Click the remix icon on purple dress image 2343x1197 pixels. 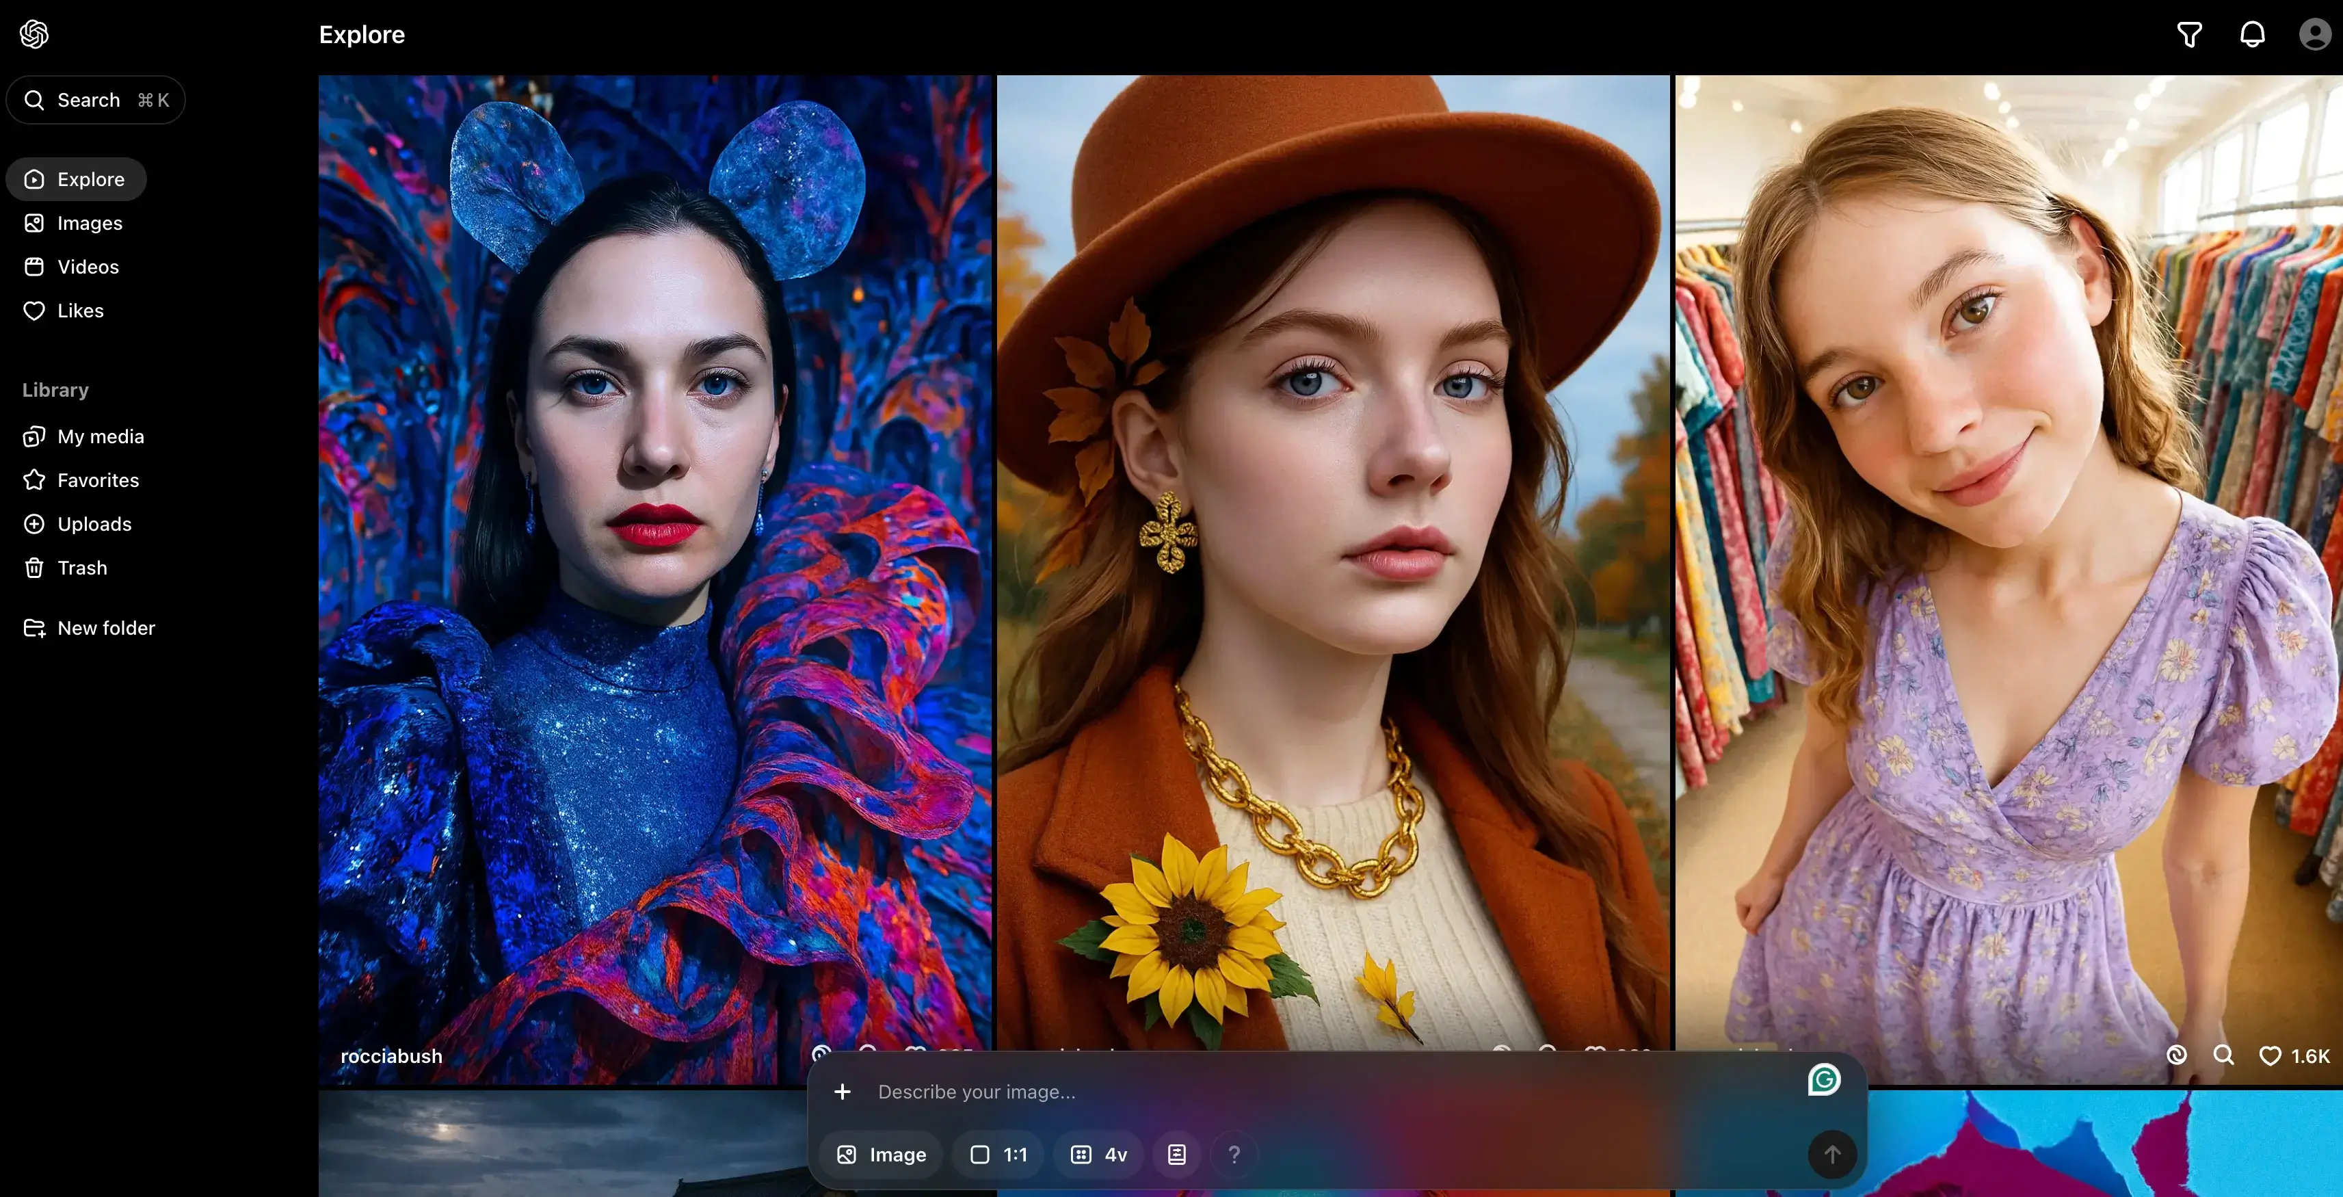point(2177,1055)
